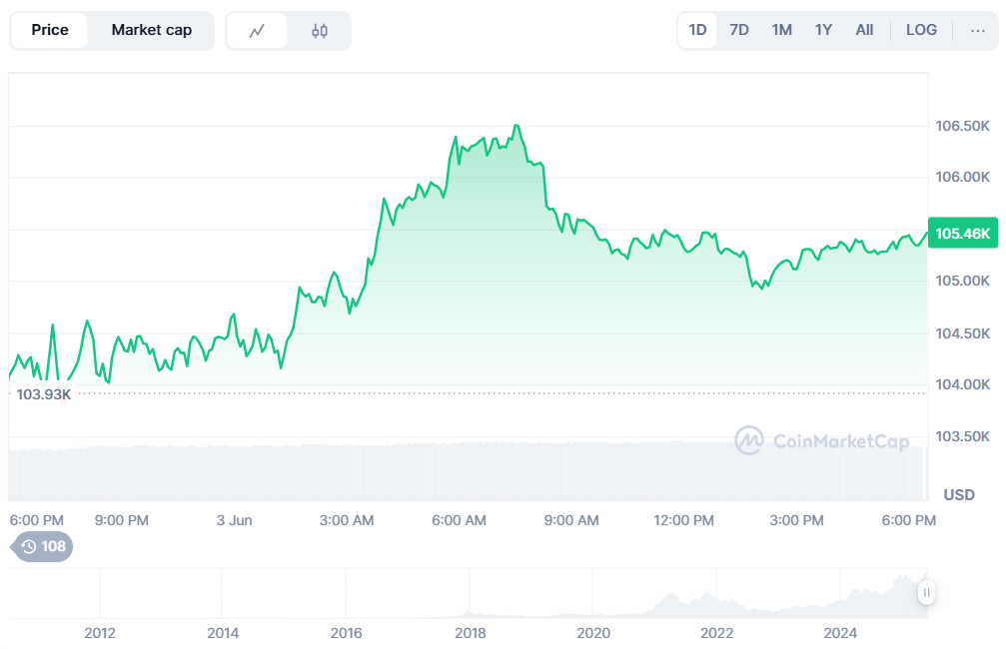This screenshot has width=1006, height=649.
Task: Click 2022 on the mini timeline
Action: click(716, 632)
